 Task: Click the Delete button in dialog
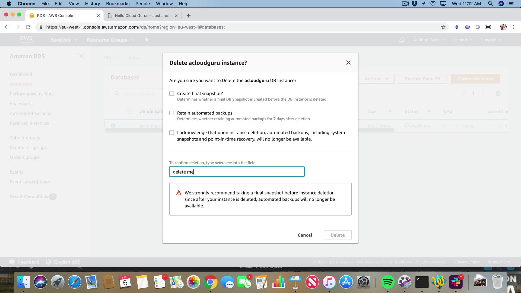point(337,235)
